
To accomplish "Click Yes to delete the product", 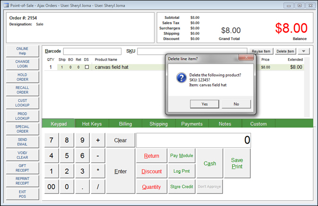I will (204, 104).
